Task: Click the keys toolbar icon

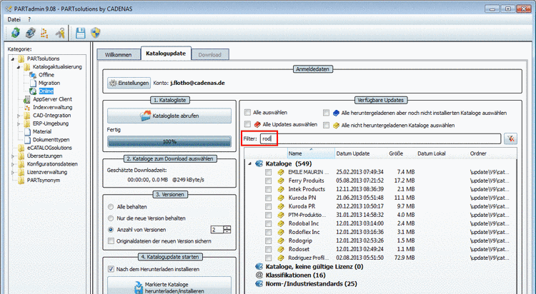Action: click(60, 33)
